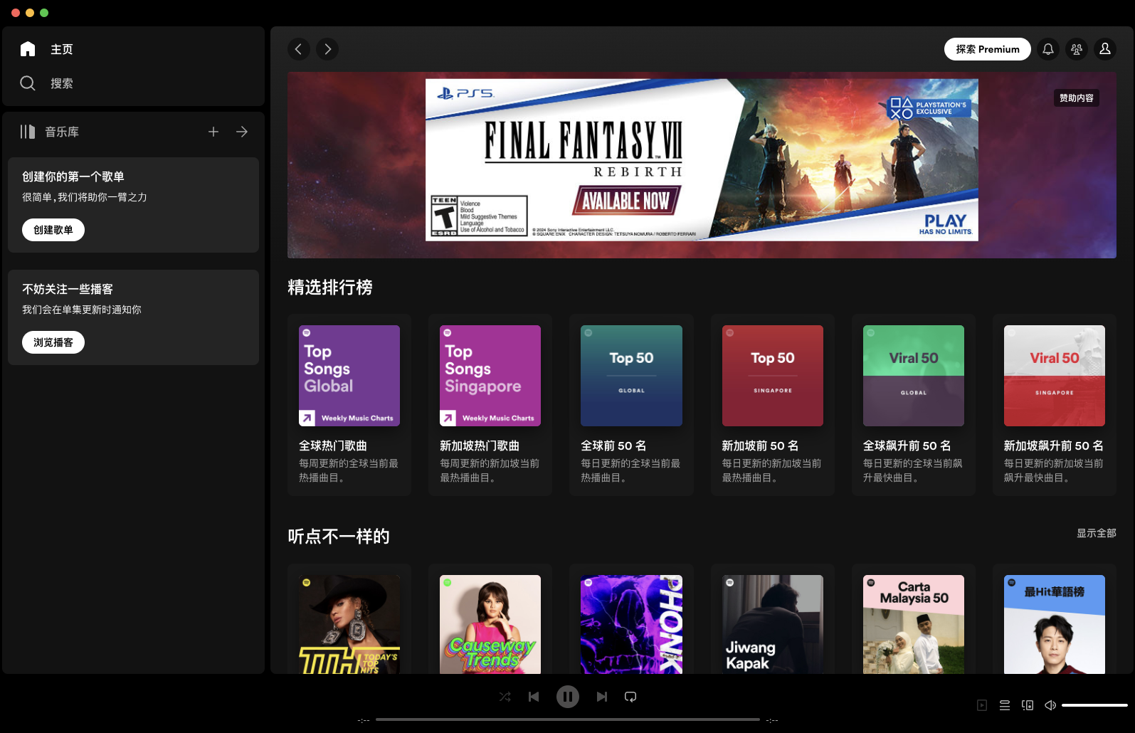Maximize window with green button
The image size is (1135, 733).
[x=44, y=13]
